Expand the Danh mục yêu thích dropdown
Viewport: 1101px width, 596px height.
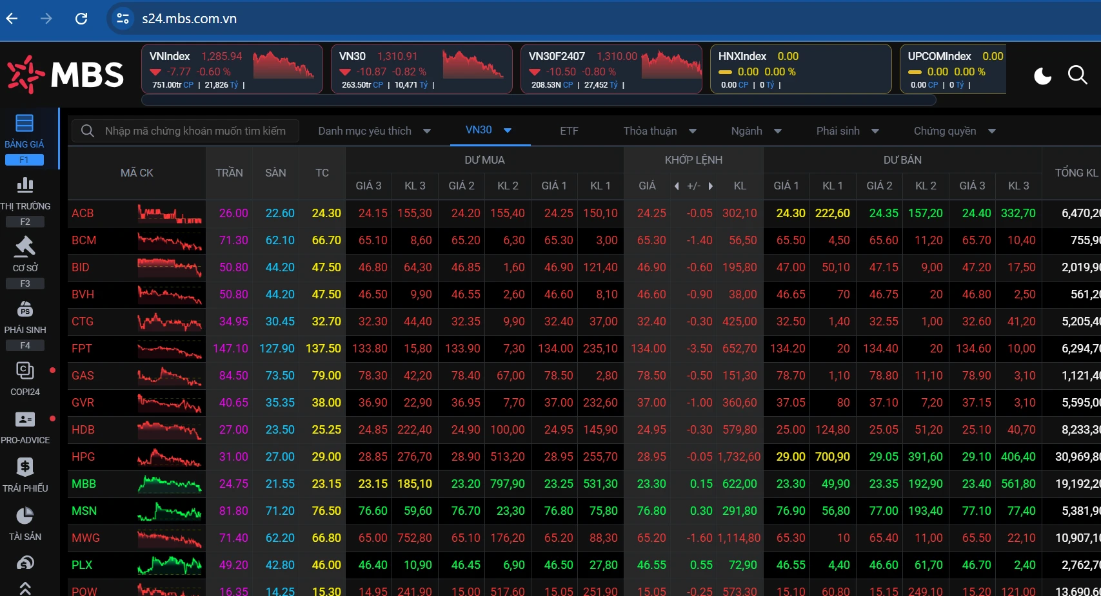426,131
